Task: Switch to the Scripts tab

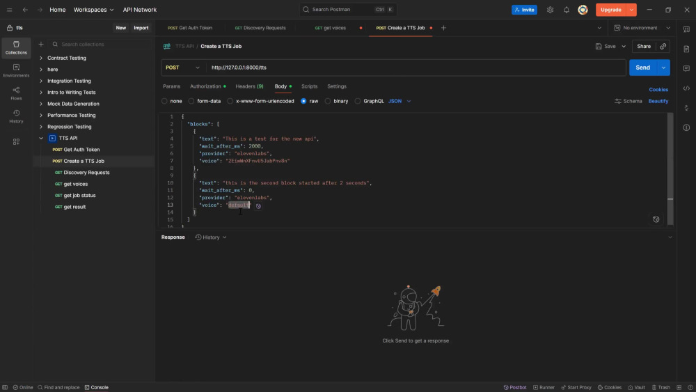Action: coord(310,86)
